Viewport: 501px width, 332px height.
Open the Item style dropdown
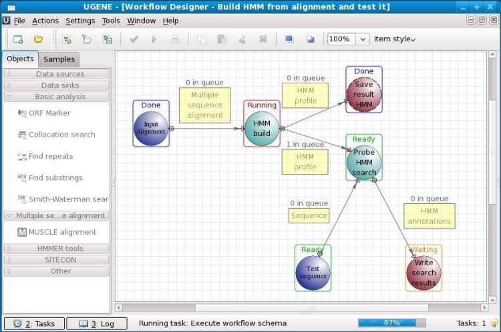pyautogui.click(x=395, y=39)
